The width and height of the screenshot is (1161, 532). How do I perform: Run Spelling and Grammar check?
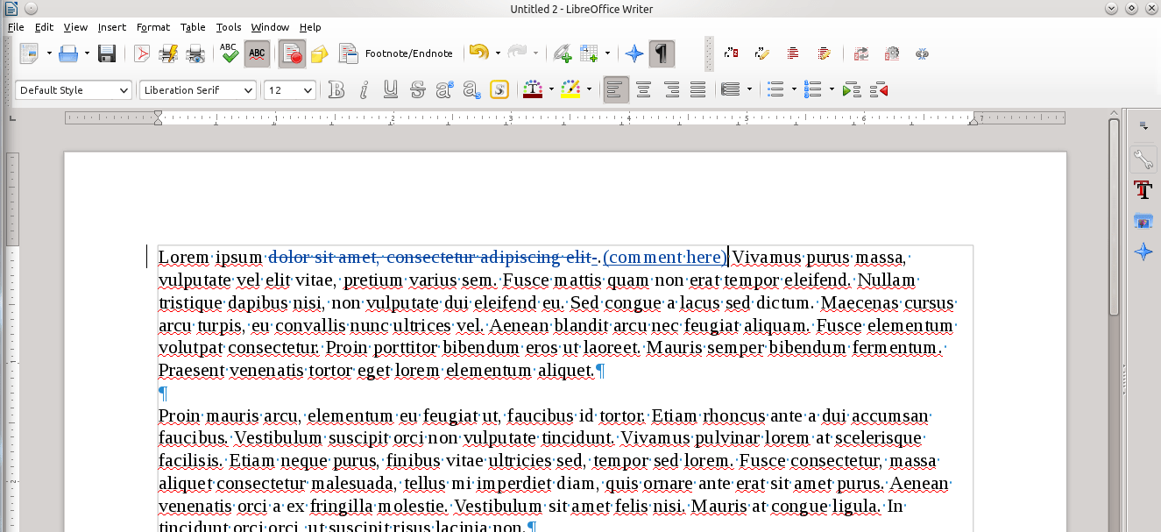tap(230, 53)
